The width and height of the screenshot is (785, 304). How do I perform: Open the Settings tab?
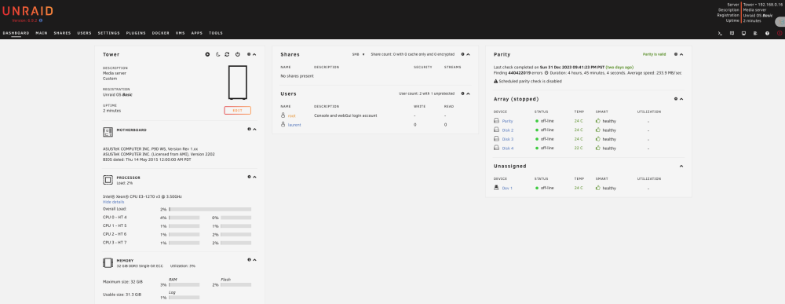tap(108, 33)
